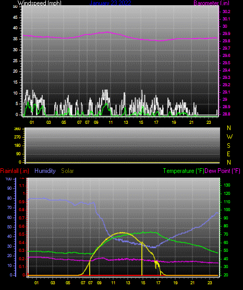Click windspeed axis value 35
243x290 pixels.
(15, 39)
